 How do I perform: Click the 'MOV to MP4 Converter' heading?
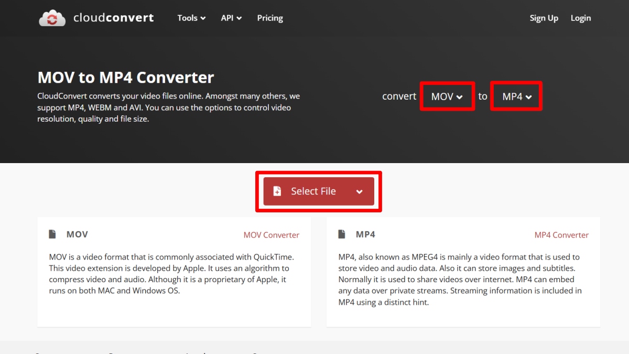coord(126,78)
